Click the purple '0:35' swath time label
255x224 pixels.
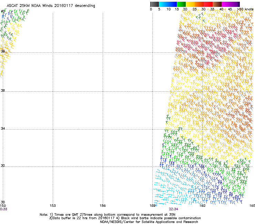pyautogui.click(x=3, y=209)
